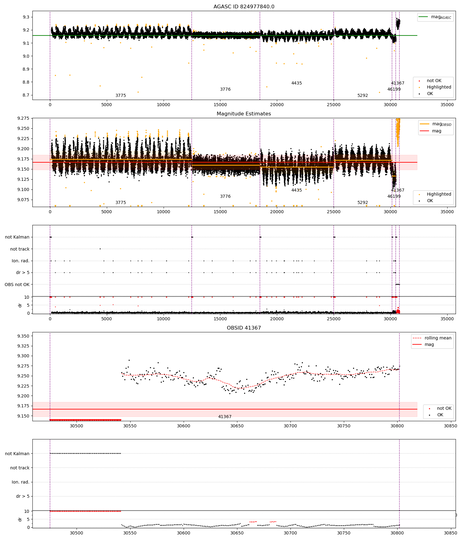Click the 'OBS not OK' axis label

point(17,285)
